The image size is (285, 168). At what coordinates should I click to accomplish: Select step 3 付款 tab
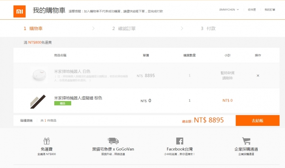[208, 28]
